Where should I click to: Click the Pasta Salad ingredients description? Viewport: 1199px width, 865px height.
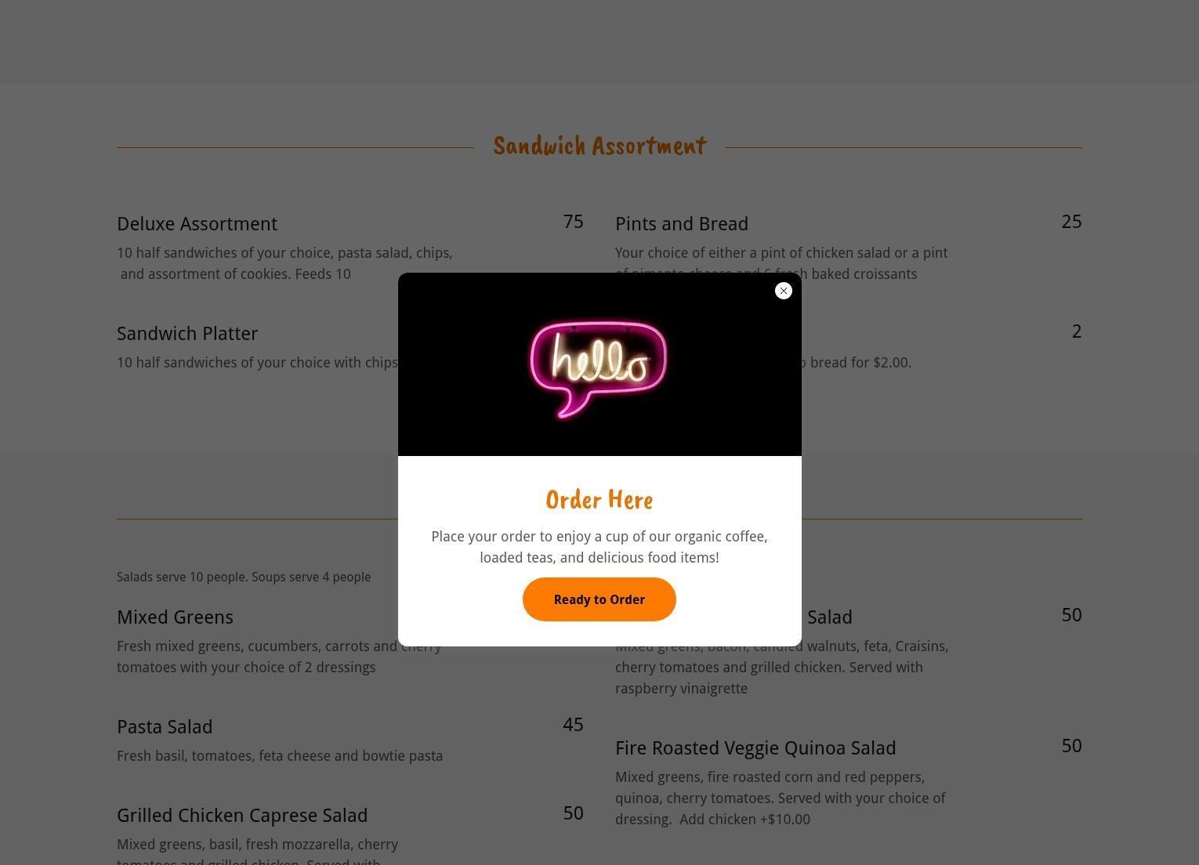click(280, 756)
